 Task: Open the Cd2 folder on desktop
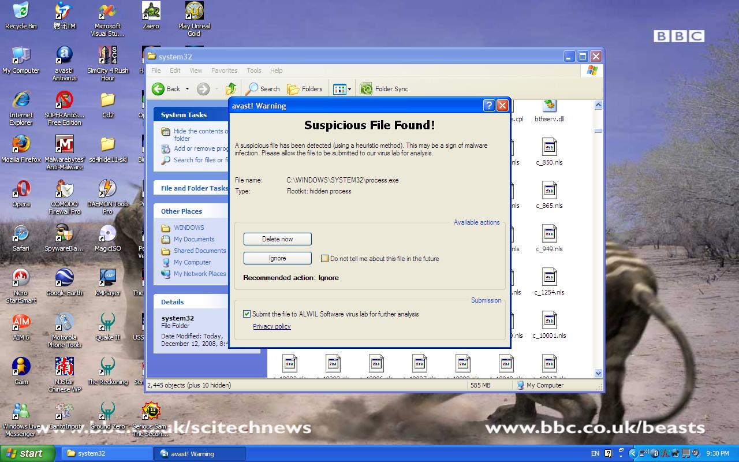[107, 105]
